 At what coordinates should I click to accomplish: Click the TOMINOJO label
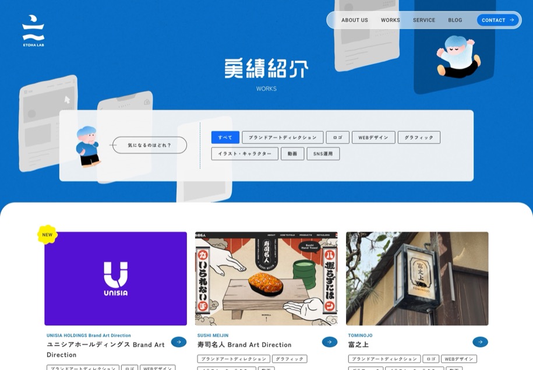coord(360,335)
